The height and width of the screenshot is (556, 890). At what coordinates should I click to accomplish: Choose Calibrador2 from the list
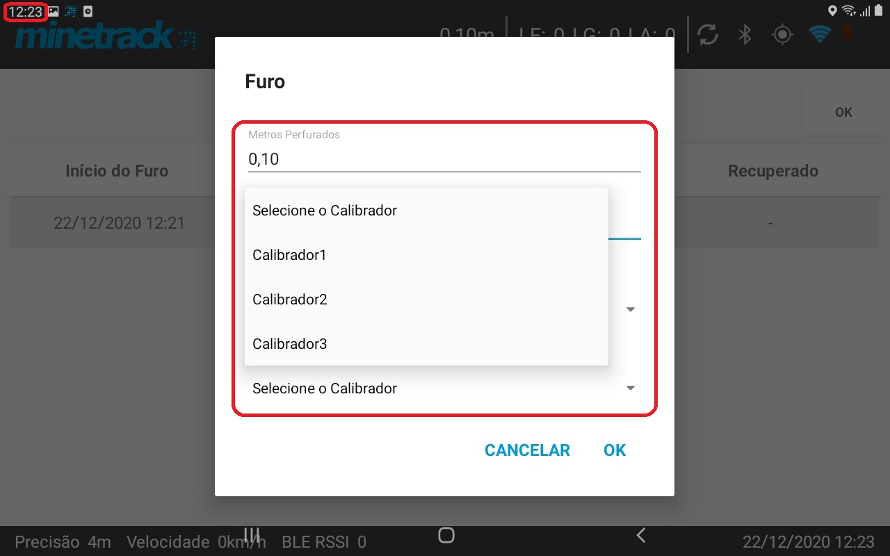[426, 300]
